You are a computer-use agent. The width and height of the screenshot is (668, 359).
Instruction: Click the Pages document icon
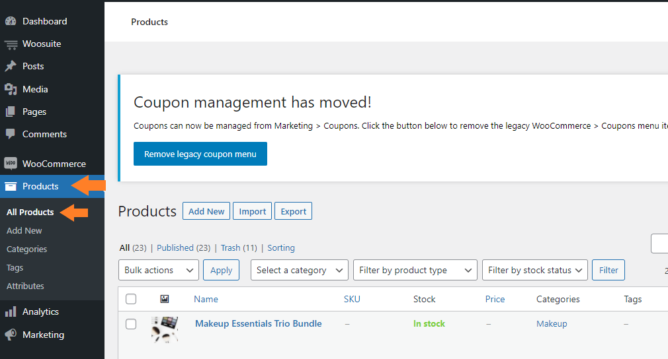pos(11,112)
